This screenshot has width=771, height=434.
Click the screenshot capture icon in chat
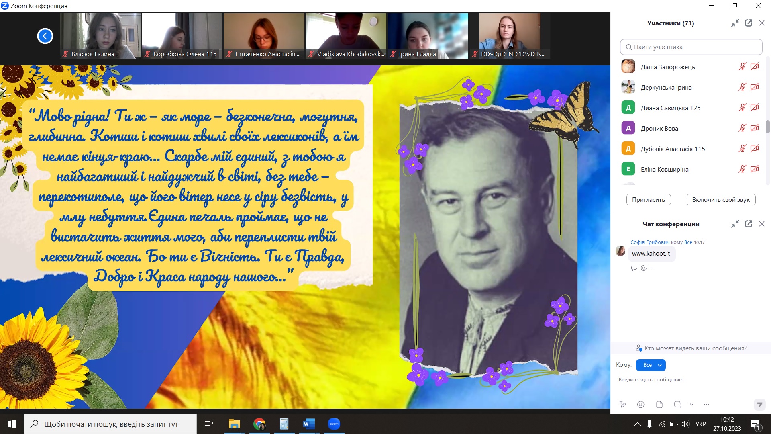click(x=677, y=405)
